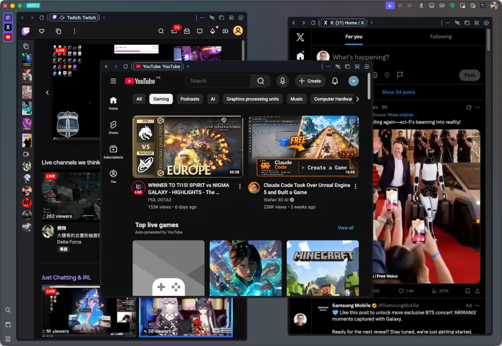Start YouTube voice search microphone

point(283,81)
